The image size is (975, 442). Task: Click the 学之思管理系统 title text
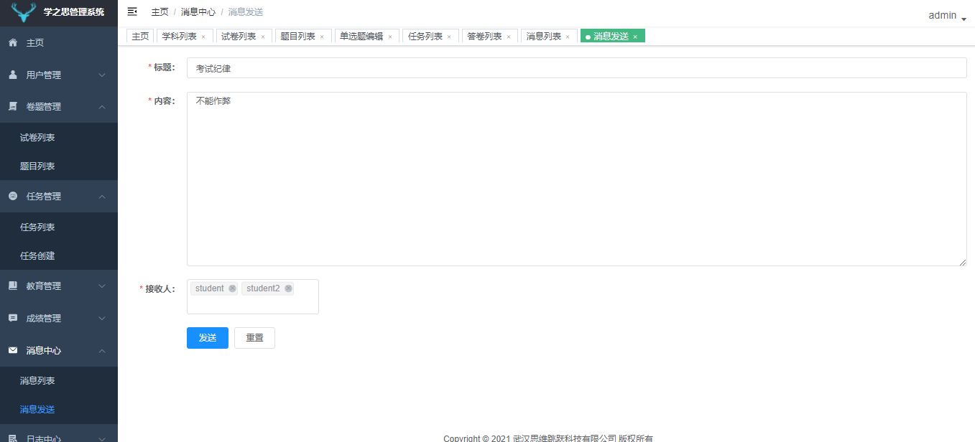pyautogui.click(x=74, y=12)
